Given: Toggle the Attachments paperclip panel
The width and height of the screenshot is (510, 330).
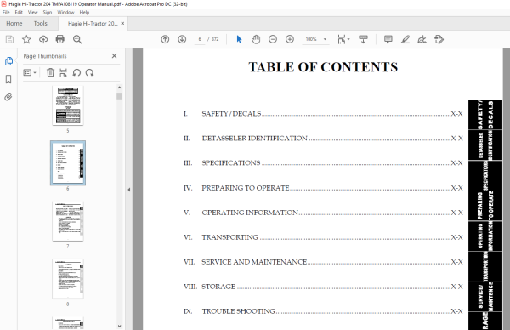Looking at the screenshot, I should (8, 97).
